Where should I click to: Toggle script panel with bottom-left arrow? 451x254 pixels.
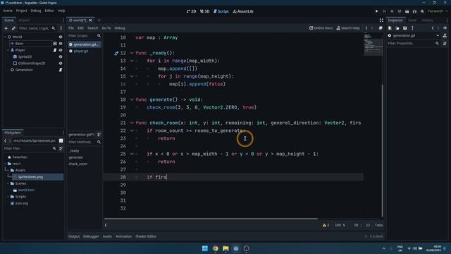pos(106,225)
